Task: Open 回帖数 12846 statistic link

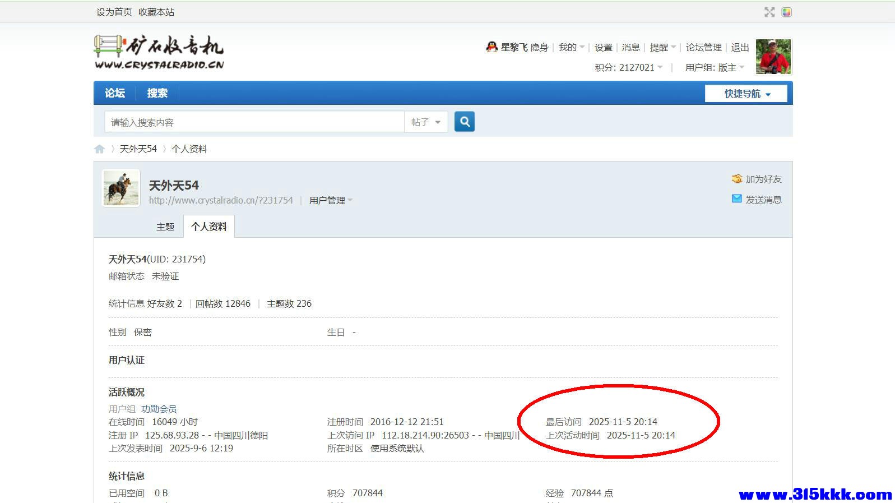Action: (223, 303)
